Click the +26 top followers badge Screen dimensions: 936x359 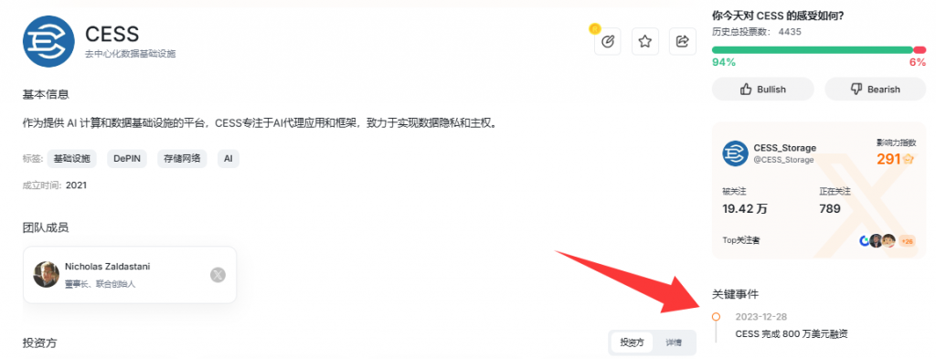pos(907,241)
